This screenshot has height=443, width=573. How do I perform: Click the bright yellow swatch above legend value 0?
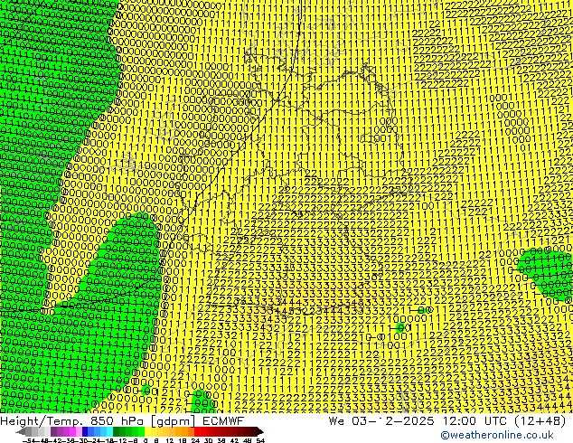click(147, 431)
